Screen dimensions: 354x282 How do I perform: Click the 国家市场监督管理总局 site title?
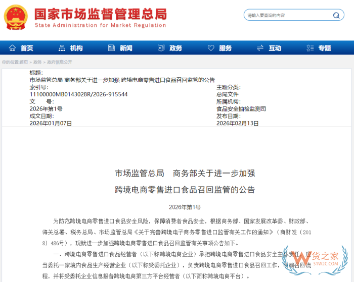(x=101, y=14)
